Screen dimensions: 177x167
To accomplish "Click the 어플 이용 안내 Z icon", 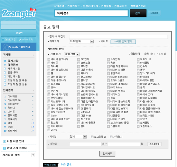I will coord(4,141).
